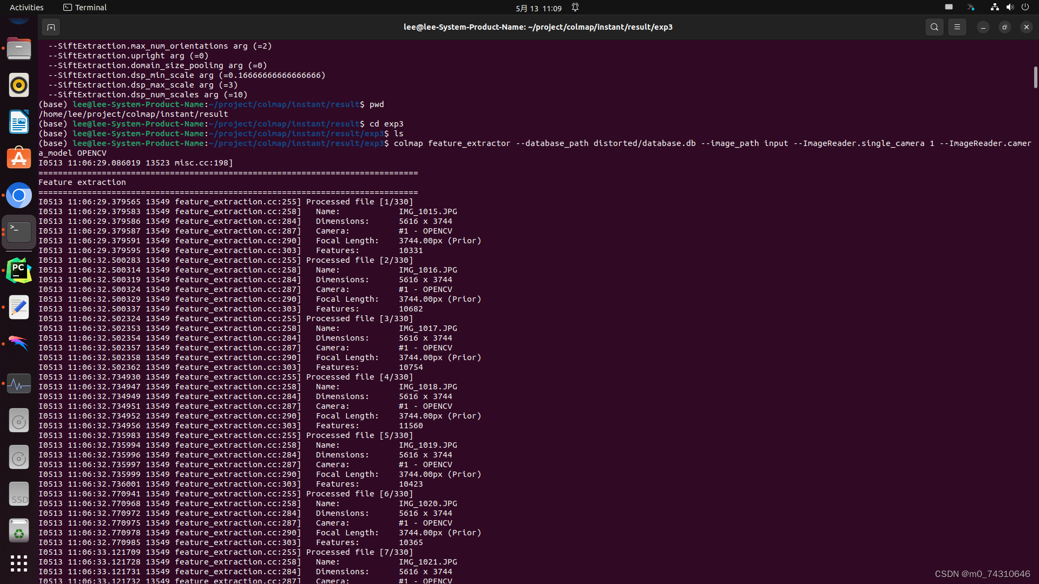Screen dimensions: 1039x584
Task: Click the terminal search icon
Action: (x=934, y=27)
